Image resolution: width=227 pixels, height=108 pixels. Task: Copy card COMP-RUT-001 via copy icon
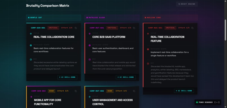(134, 28)
